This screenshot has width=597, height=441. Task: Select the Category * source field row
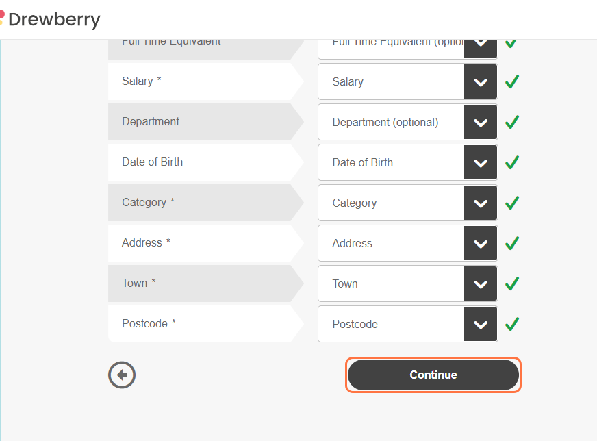205,203
